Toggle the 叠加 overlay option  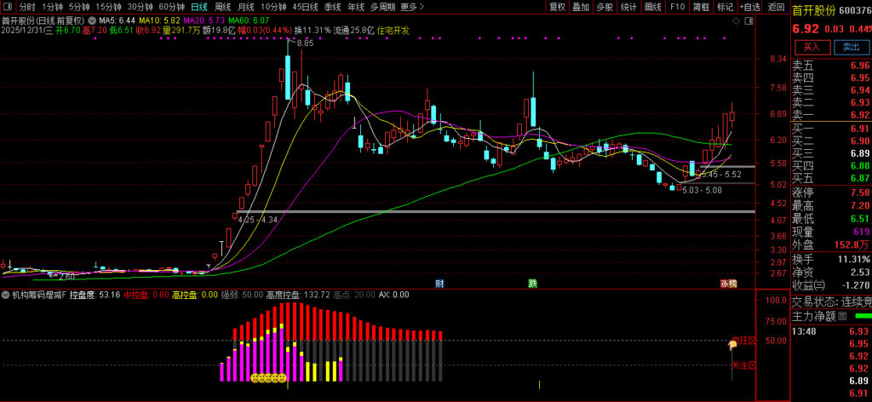(581, 7)
